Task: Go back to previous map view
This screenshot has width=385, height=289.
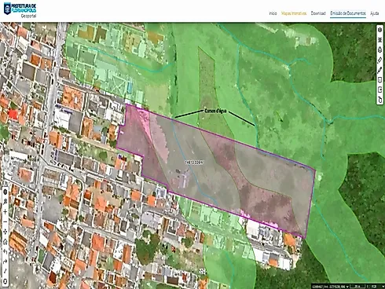Action: coord(5,251)
